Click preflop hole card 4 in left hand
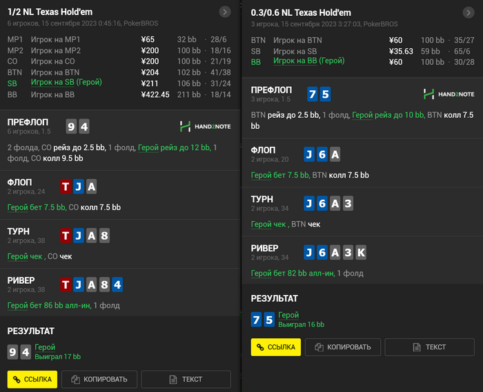 (x=84, y=126)
